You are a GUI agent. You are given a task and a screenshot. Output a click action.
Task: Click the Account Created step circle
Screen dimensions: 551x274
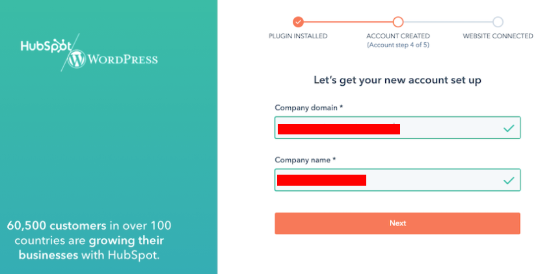398,21
